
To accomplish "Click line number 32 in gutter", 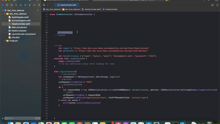I will pos(46,72).
